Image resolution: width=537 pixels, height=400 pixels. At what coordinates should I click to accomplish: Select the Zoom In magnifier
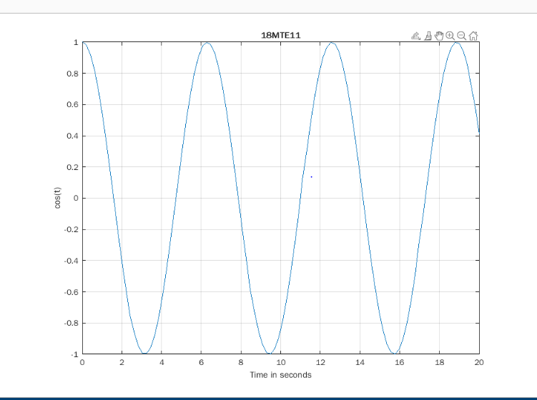(450, 36)
